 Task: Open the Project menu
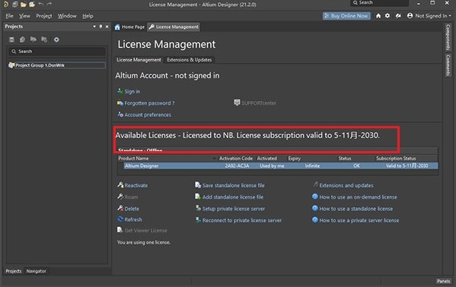tap(44, 16)
